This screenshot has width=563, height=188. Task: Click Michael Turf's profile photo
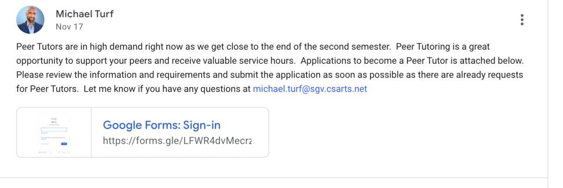pos(30,20)
